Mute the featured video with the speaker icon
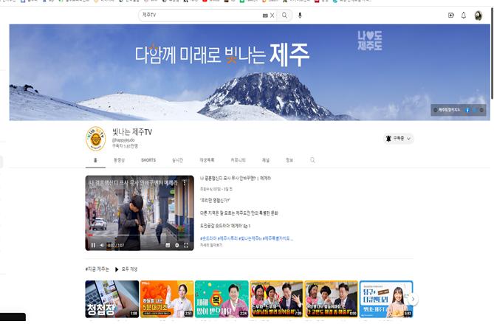Screen dimensions: 494x324 tap(102, 245)
